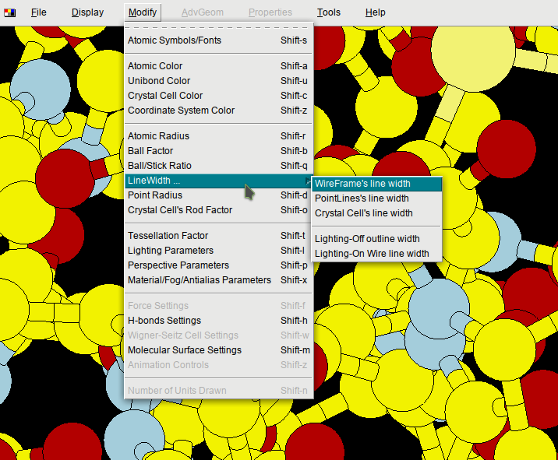Screen dimensions: 558x460
Task: Open the File menu
Action: click(x=38, y=12)
